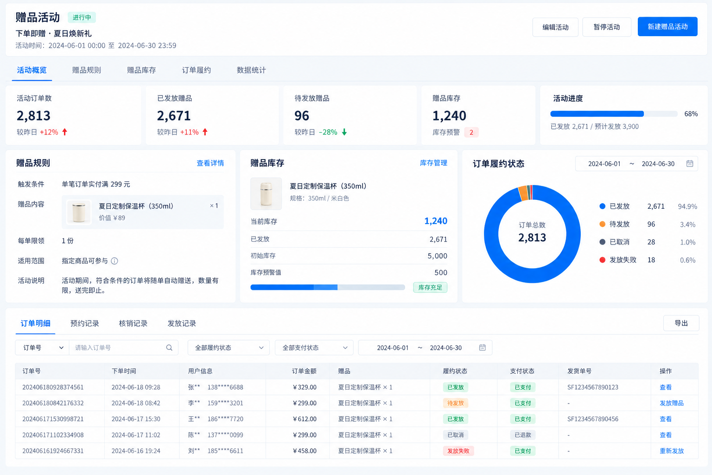Screen dimensions: 712x475
Task: Click blue 已发放 legend dot
Action: pos(603,206)
